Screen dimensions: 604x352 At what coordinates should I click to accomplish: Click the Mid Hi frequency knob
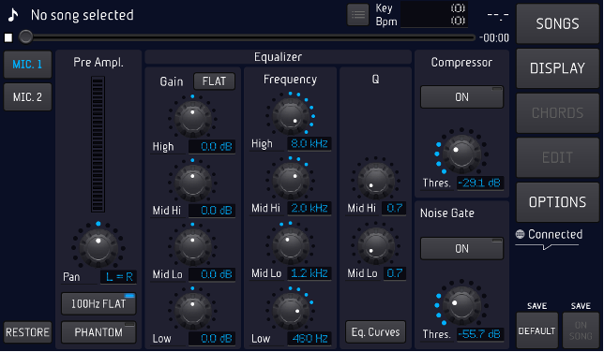(x=291, y=180)
